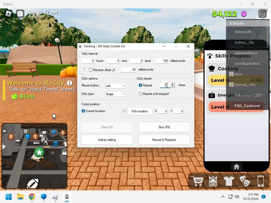Click the milliseconds interval field showing 100
The width and height of the screenshot is (271, 203).
click(x=162, y=61)
